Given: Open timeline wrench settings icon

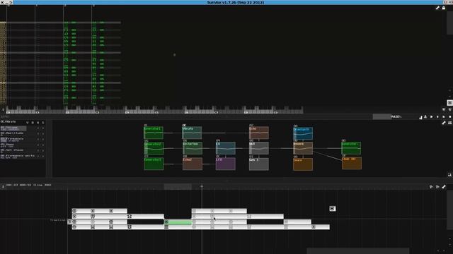Looking at the screenshot, I should 444,187.
